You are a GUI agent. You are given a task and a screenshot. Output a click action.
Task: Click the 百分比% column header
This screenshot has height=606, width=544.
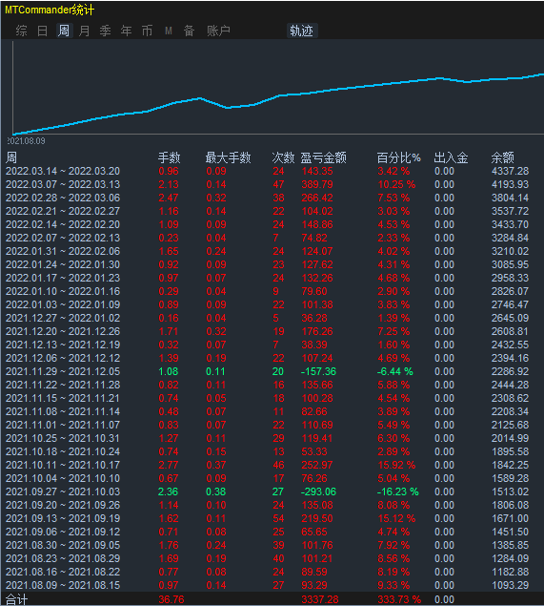[x=398, y=157]
